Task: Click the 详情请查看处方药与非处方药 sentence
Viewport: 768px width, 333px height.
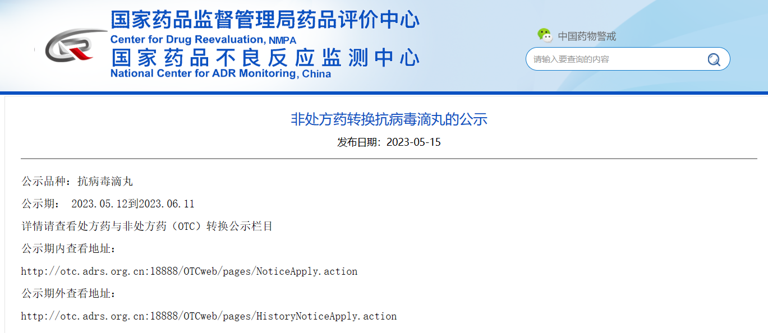Action: point(147,226)
